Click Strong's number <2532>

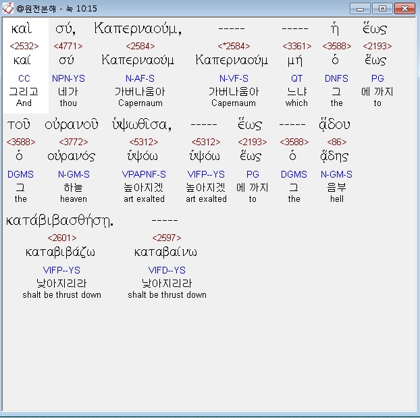click(24, 46)
